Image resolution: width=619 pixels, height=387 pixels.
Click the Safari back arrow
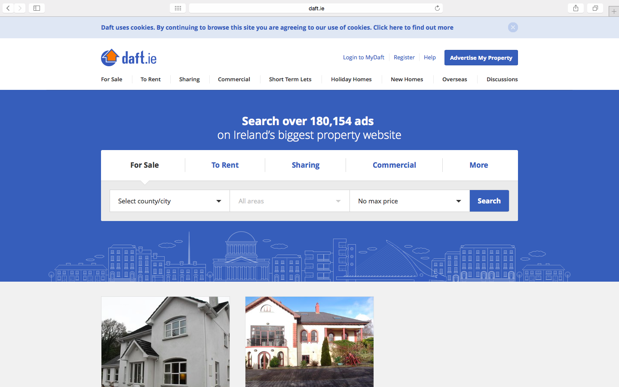(8, 8)
